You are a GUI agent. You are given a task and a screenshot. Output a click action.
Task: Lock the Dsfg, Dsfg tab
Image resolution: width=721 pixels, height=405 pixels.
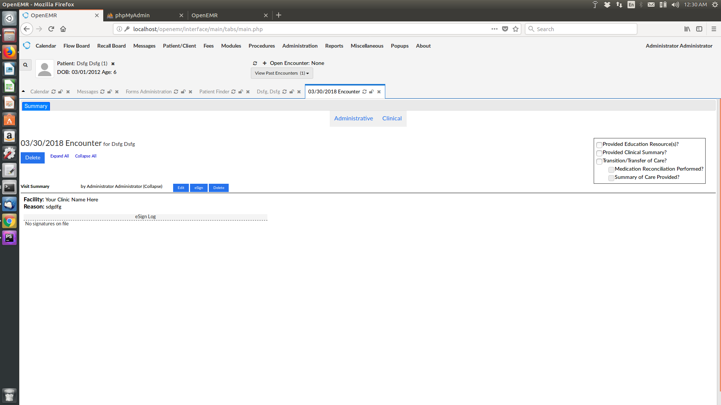pyautogui.click(x=292, y=92)
